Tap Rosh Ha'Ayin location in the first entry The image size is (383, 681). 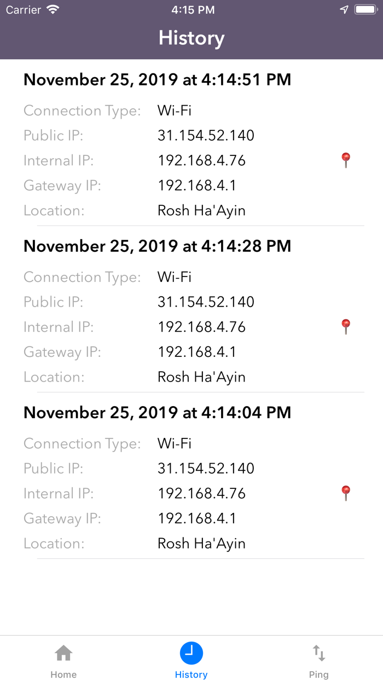point(201,210)
